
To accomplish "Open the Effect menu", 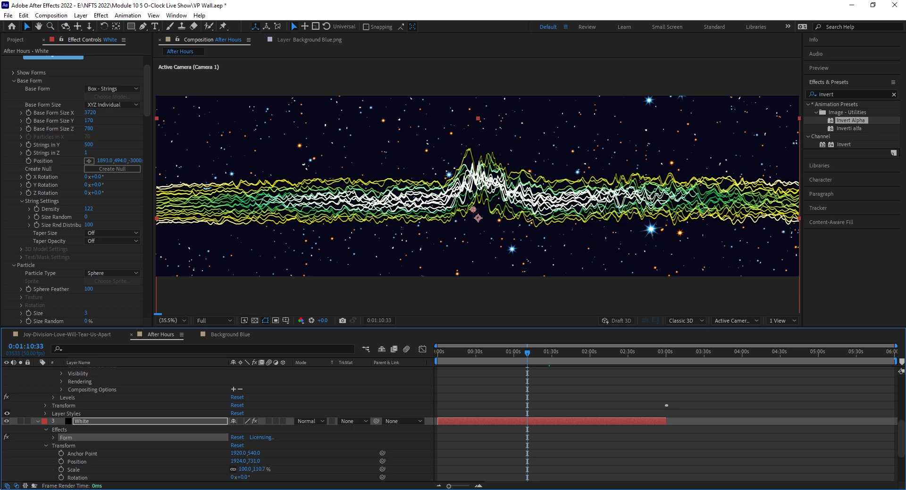I will click(101, 16).
